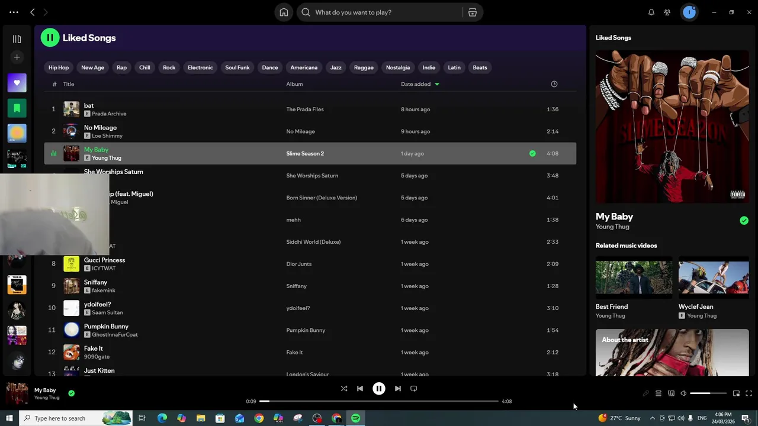The width and height of the screenshot is (758, 426).
Task: Show hidden system tray icons chevron
Action: coord(652,418)
